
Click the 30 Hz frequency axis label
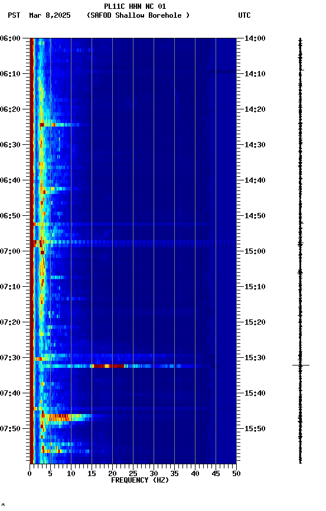pos(154,474)
